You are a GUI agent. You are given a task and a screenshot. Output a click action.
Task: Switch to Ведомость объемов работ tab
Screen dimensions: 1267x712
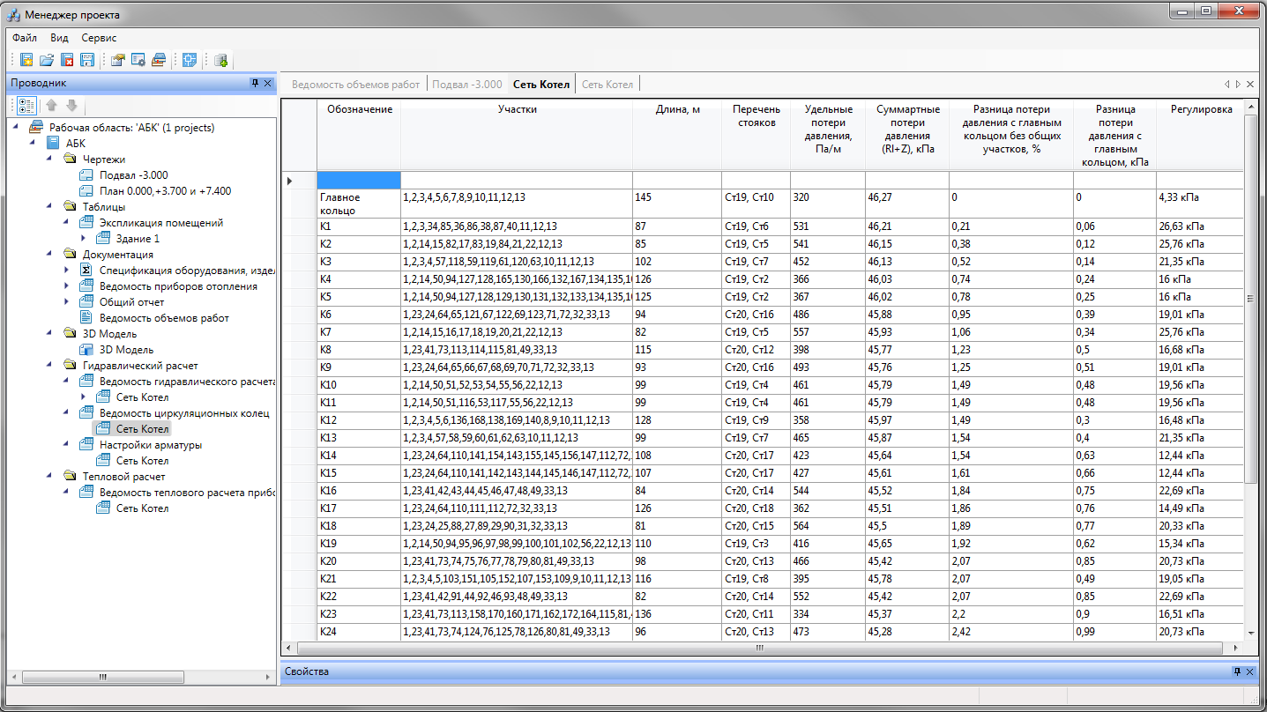pyautogui.click(x=355, y=85)
